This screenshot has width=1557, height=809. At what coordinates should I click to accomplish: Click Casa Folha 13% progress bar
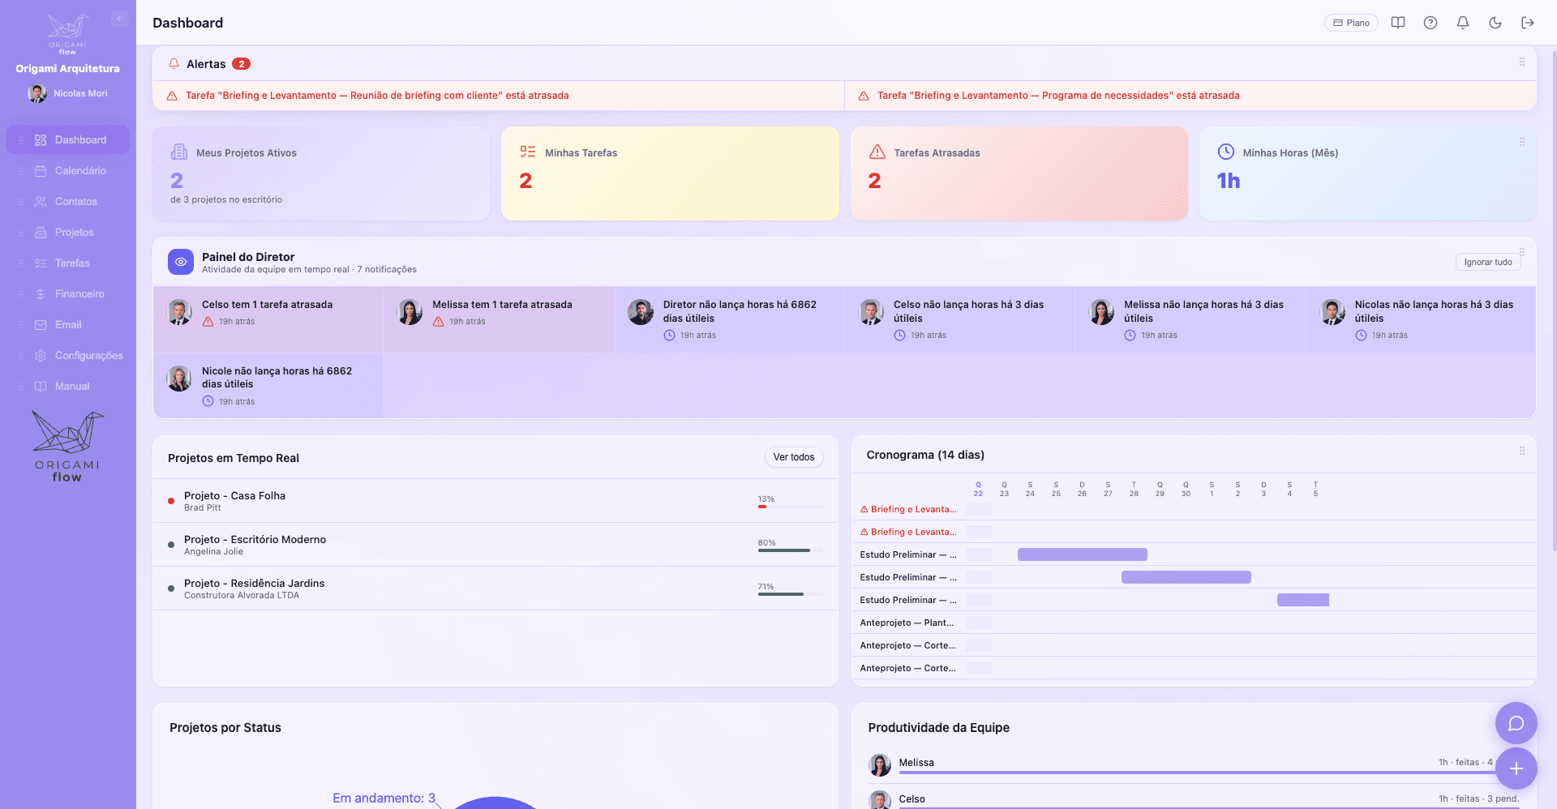click(x=790, y=507)
